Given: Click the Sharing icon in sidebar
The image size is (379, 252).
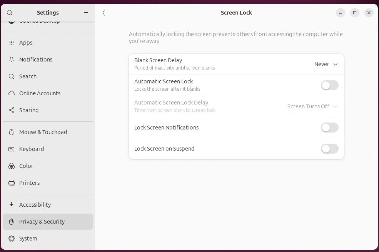Looking at the screenshot, I should (12, 110).
